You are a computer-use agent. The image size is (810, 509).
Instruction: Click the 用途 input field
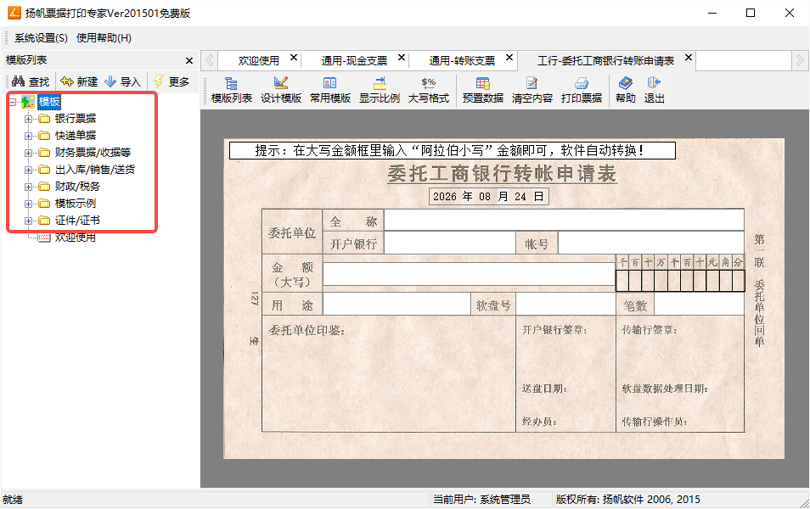point(397,305)
